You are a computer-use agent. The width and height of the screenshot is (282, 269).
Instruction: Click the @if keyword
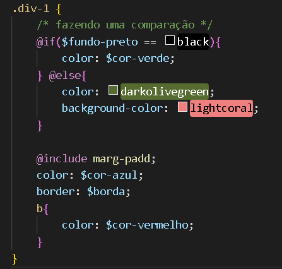(46, 42)
